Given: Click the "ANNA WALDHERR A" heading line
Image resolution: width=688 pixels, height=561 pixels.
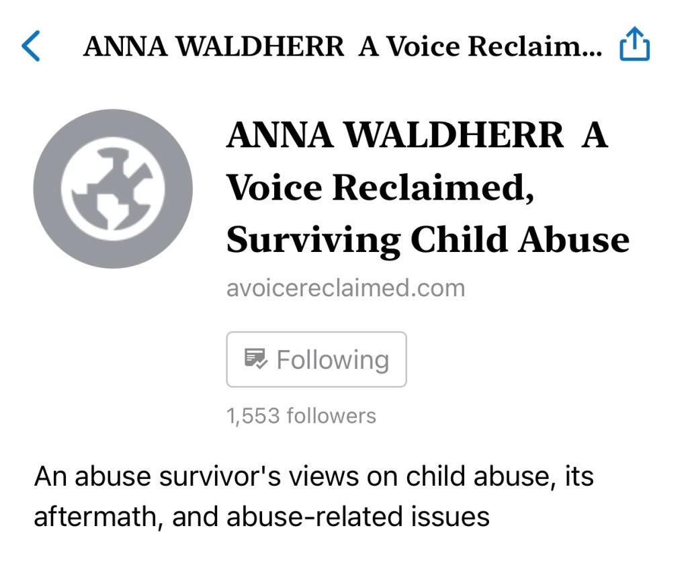Looking at the screenshot, I should point(417,136).
